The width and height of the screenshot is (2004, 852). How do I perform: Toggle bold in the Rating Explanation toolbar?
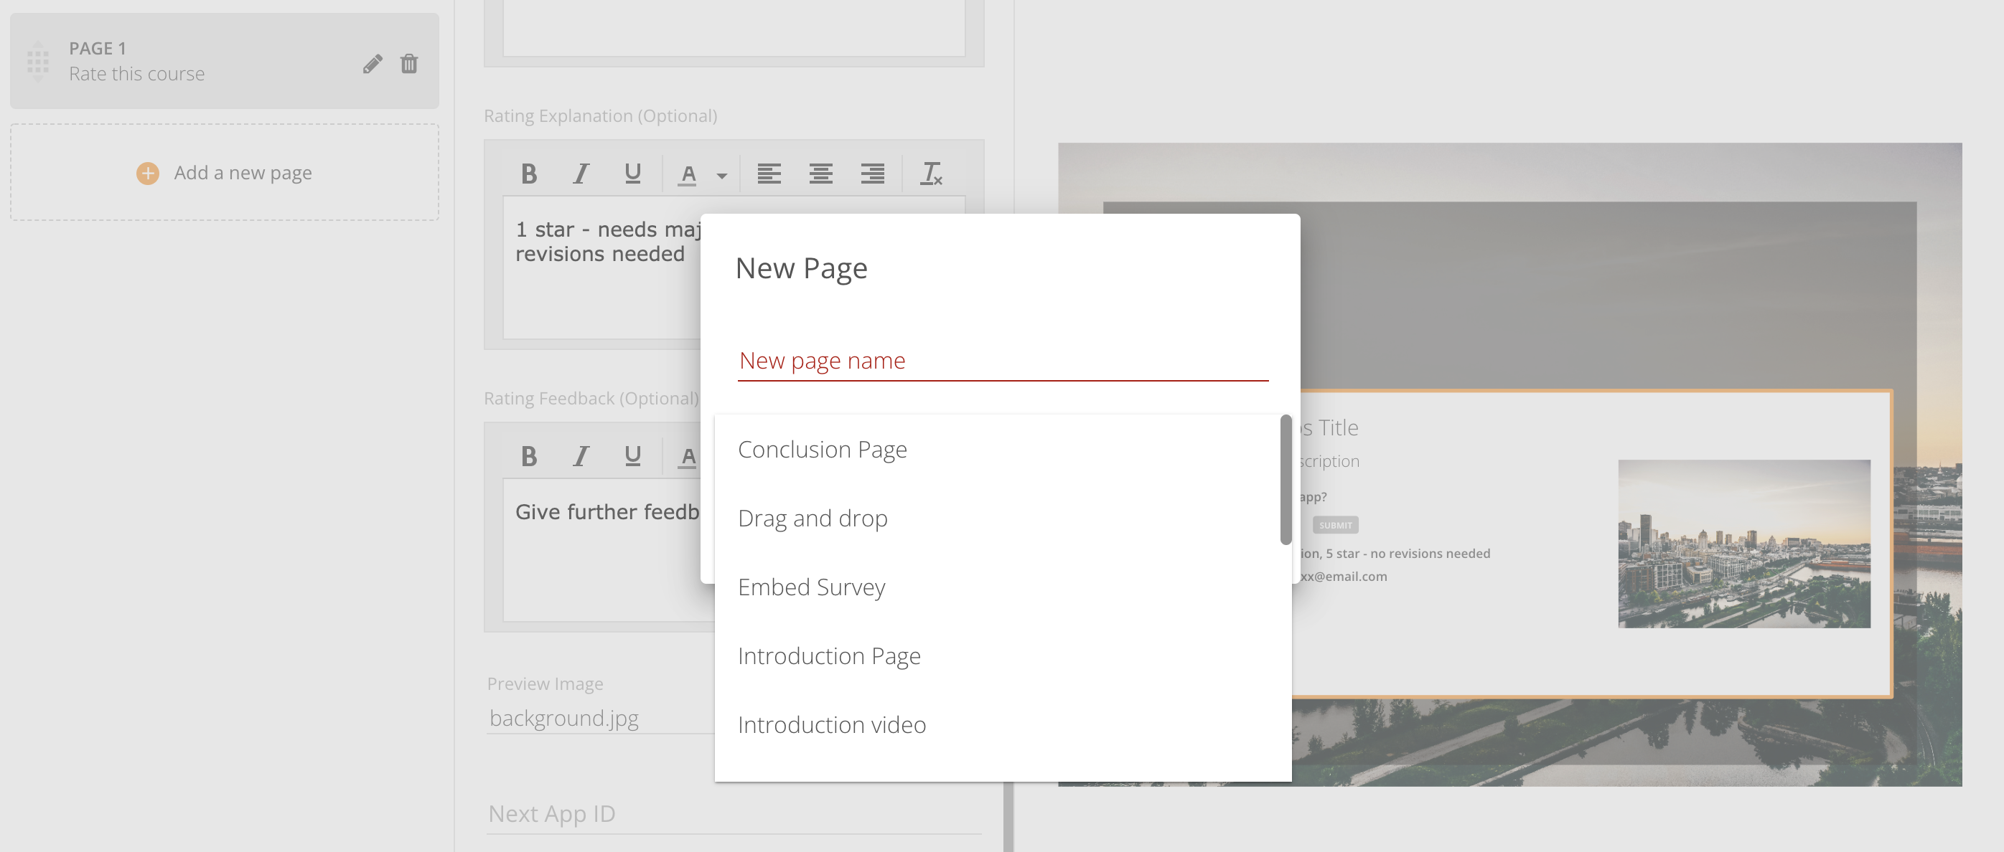click(529, 174)
